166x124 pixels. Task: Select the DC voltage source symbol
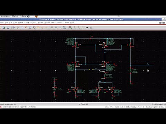[x=55, y=89]
